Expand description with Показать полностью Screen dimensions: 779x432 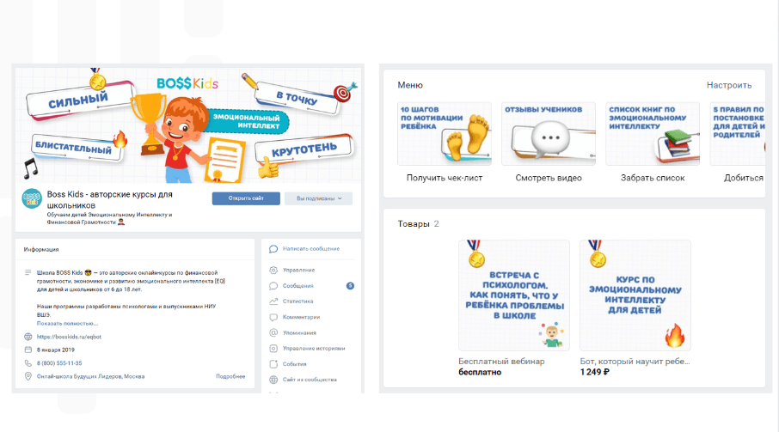(x=67, y=324)
